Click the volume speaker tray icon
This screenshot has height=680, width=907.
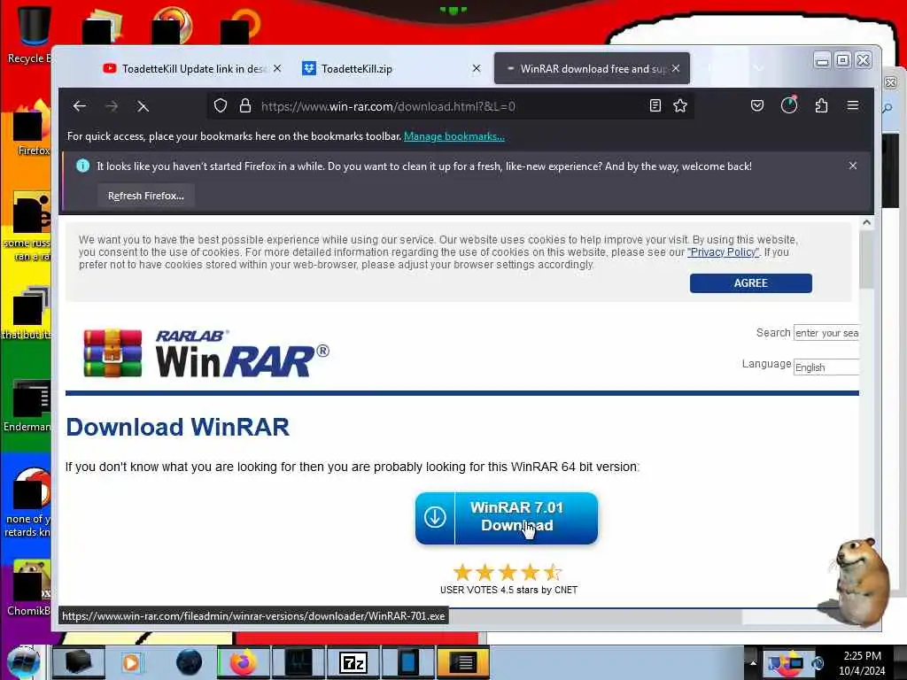point(818,662)
